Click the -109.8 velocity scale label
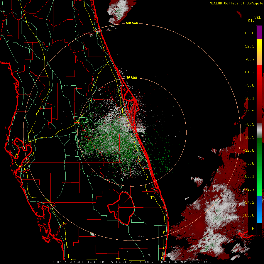 tap(247, 215)
